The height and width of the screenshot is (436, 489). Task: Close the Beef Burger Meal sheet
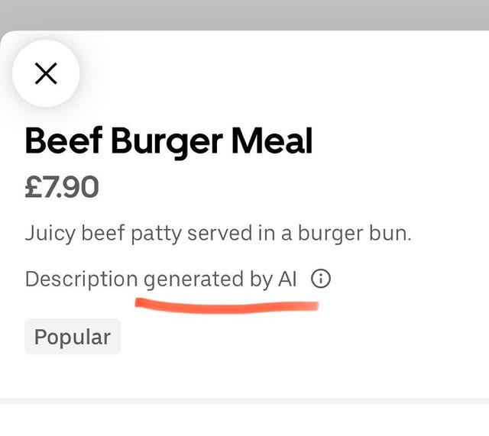tap(46, 73)
